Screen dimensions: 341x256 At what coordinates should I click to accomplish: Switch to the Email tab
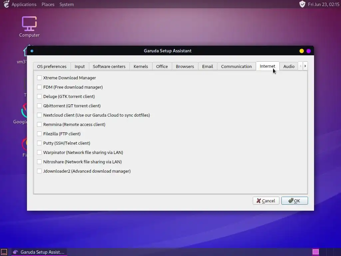point(207,66)
